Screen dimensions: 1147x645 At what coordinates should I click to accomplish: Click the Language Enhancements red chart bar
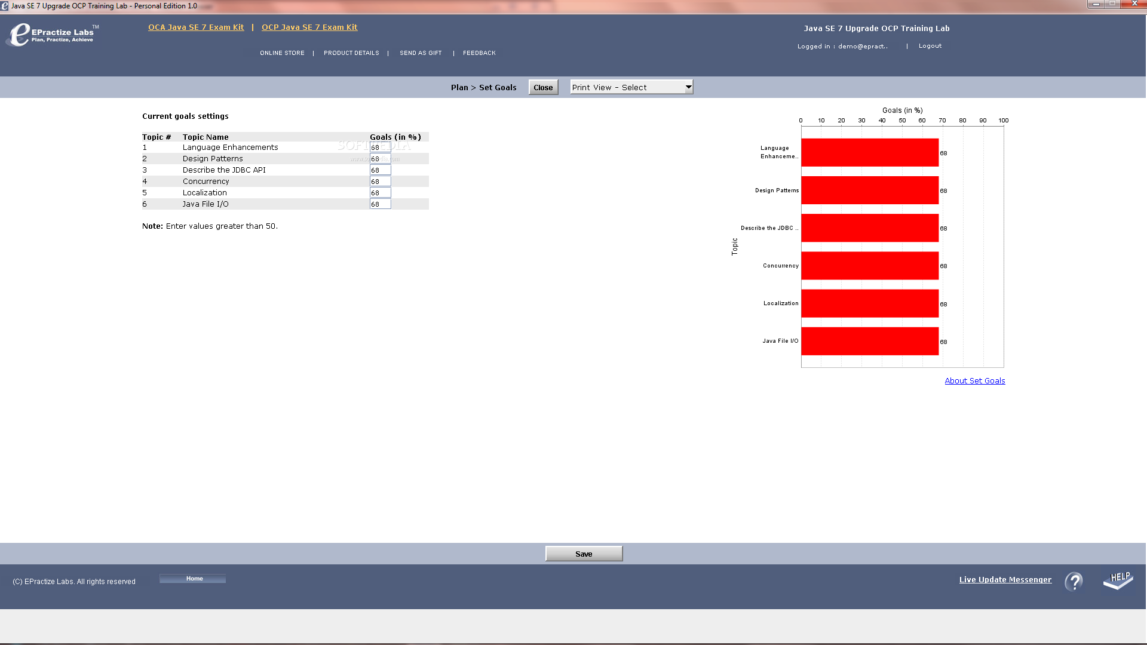coord(870,153)
